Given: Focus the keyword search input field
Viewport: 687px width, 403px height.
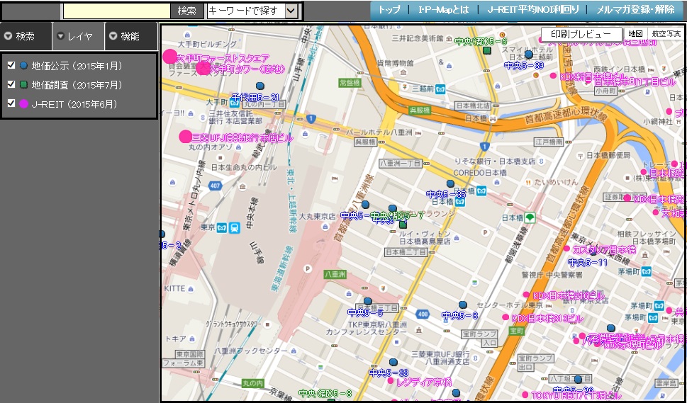Looking at the screenshot, I should tap(116, 11).
